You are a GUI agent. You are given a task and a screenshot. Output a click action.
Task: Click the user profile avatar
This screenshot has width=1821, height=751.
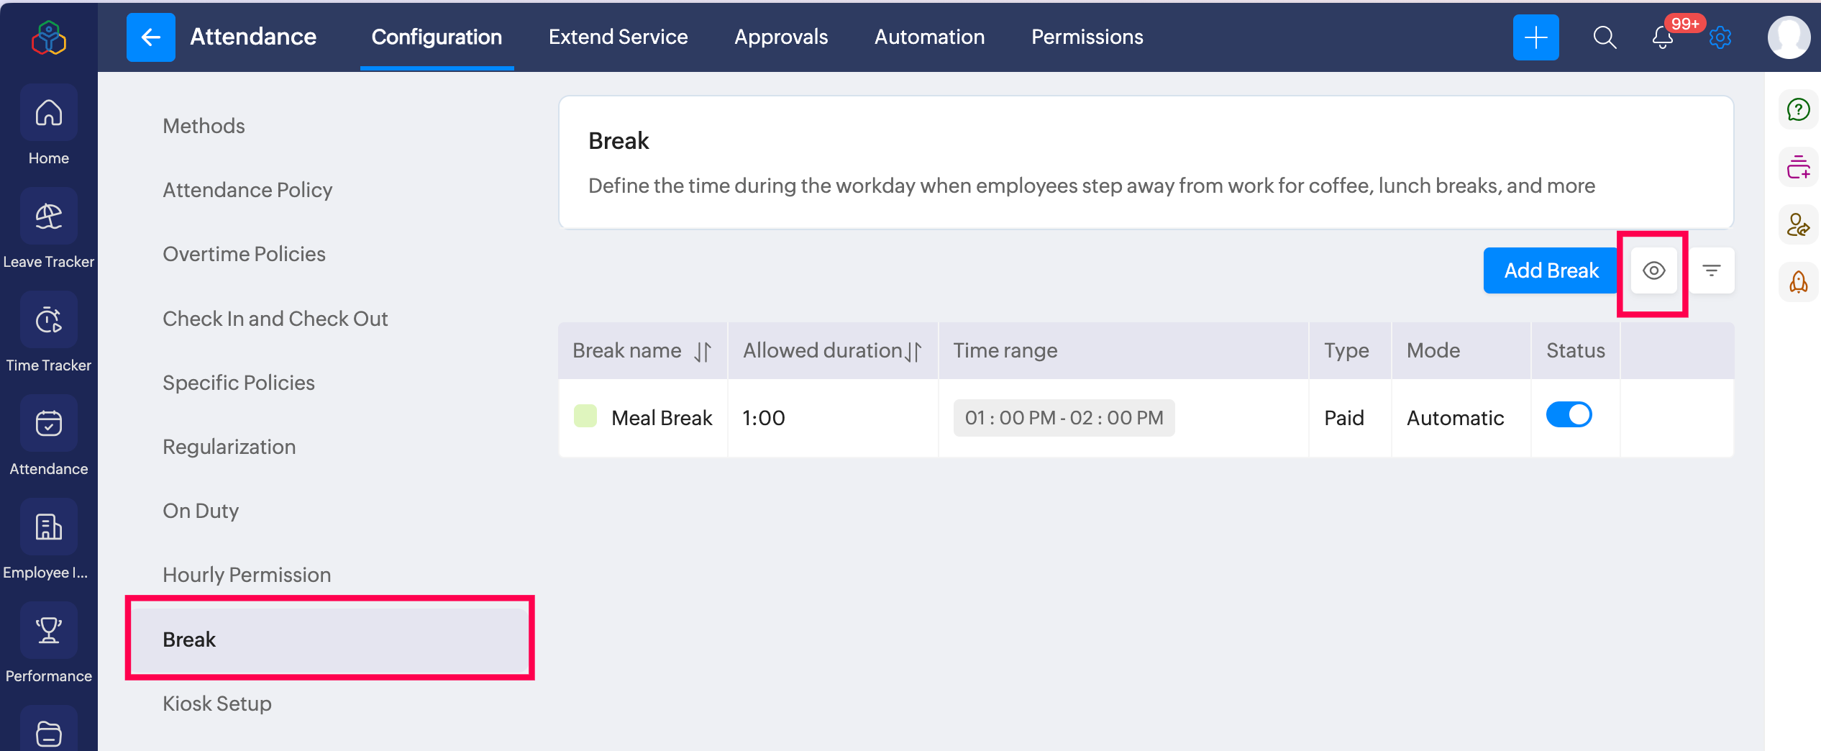(1788, 37)
